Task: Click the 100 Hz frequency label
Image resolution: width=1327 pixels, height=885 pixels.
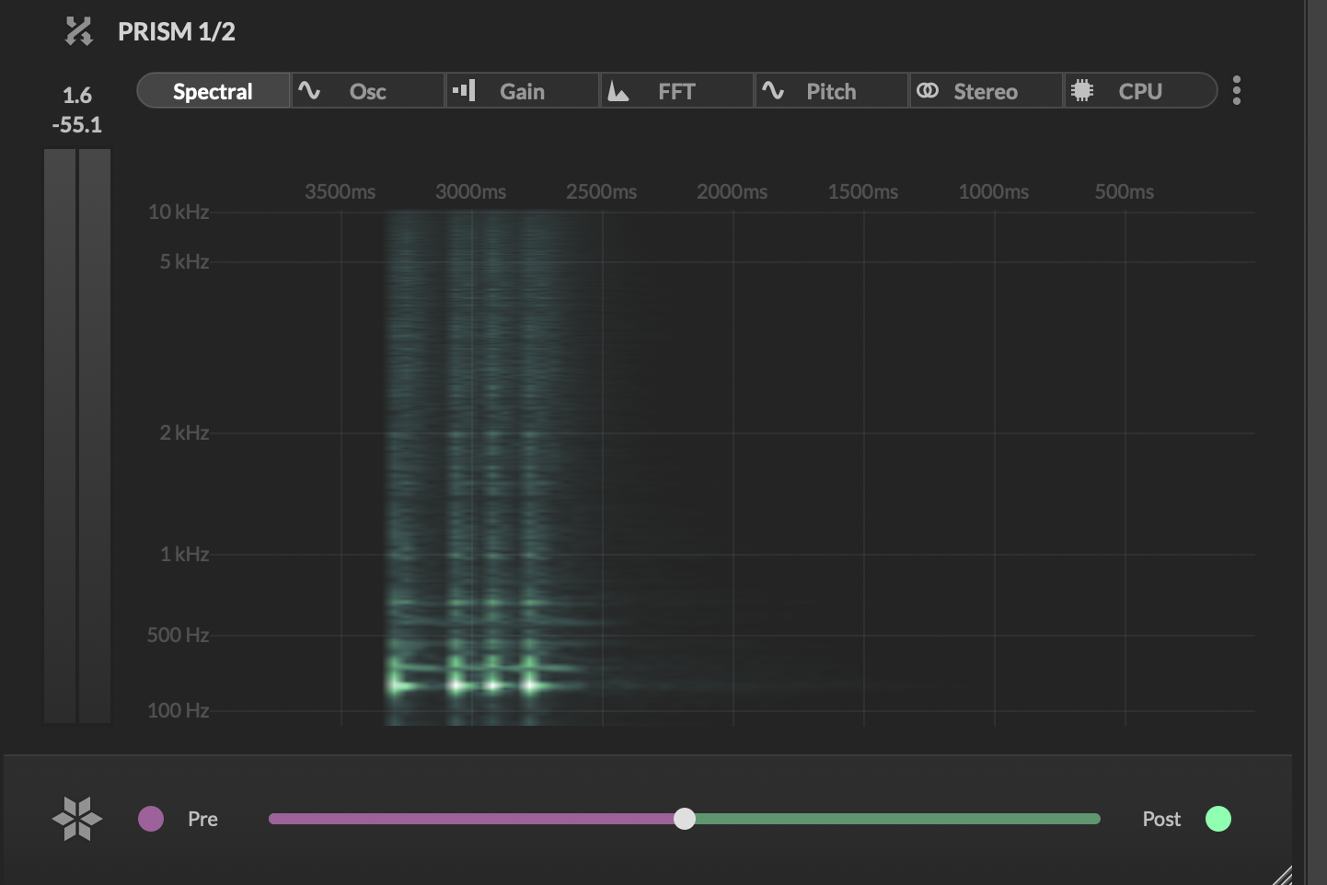Action: (179, 710)
